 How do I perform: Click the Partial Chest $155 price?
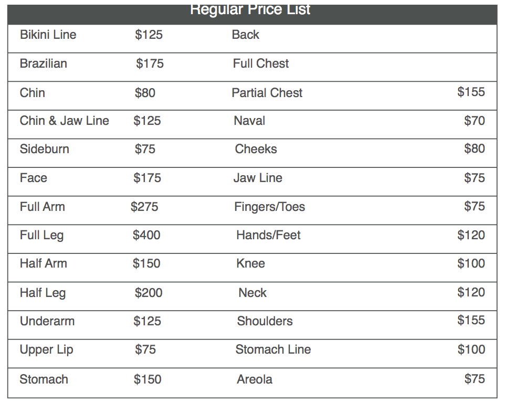(471, 92)
